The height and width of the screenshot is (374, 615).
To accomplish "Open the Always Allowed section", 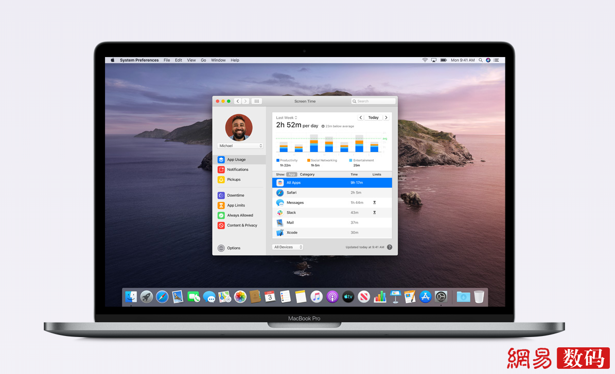I will coord(240,215).
